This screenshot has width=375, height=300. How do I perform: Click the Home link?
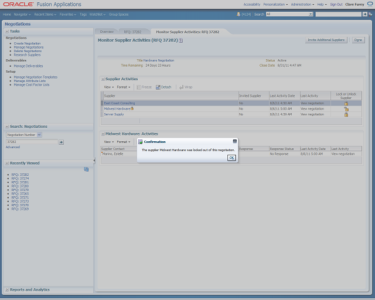7,14
